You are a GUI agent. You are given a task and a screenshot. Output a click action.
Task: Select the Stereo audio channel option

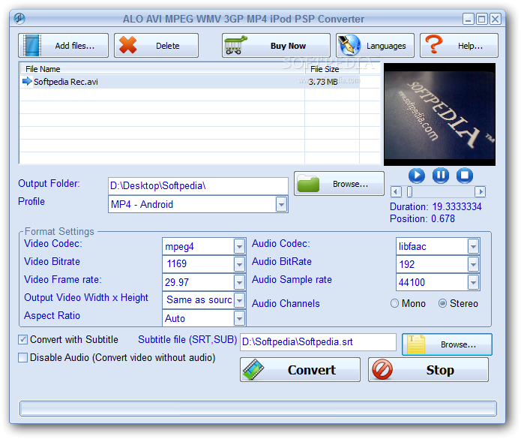point(442,303)
